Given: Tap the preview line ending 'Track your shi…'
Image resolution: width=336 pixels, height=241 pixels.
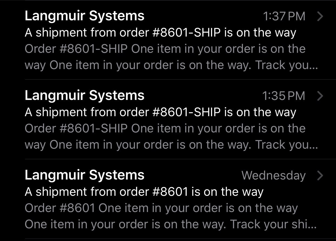Looking at the screenshot, I should 171,225.
